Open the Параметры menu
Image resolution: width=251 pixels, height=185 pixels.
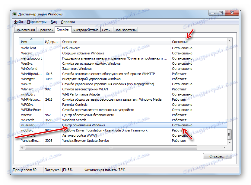37,22
